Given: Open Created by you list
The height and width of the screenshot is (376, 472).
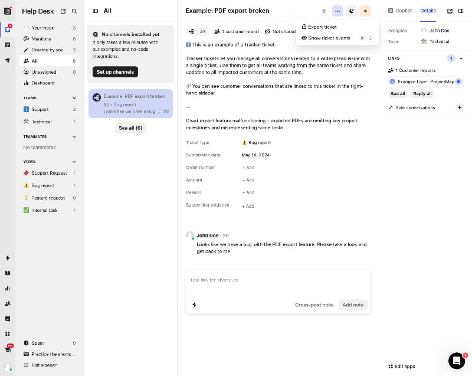Looking at the screenshot, I should (50, 50).
